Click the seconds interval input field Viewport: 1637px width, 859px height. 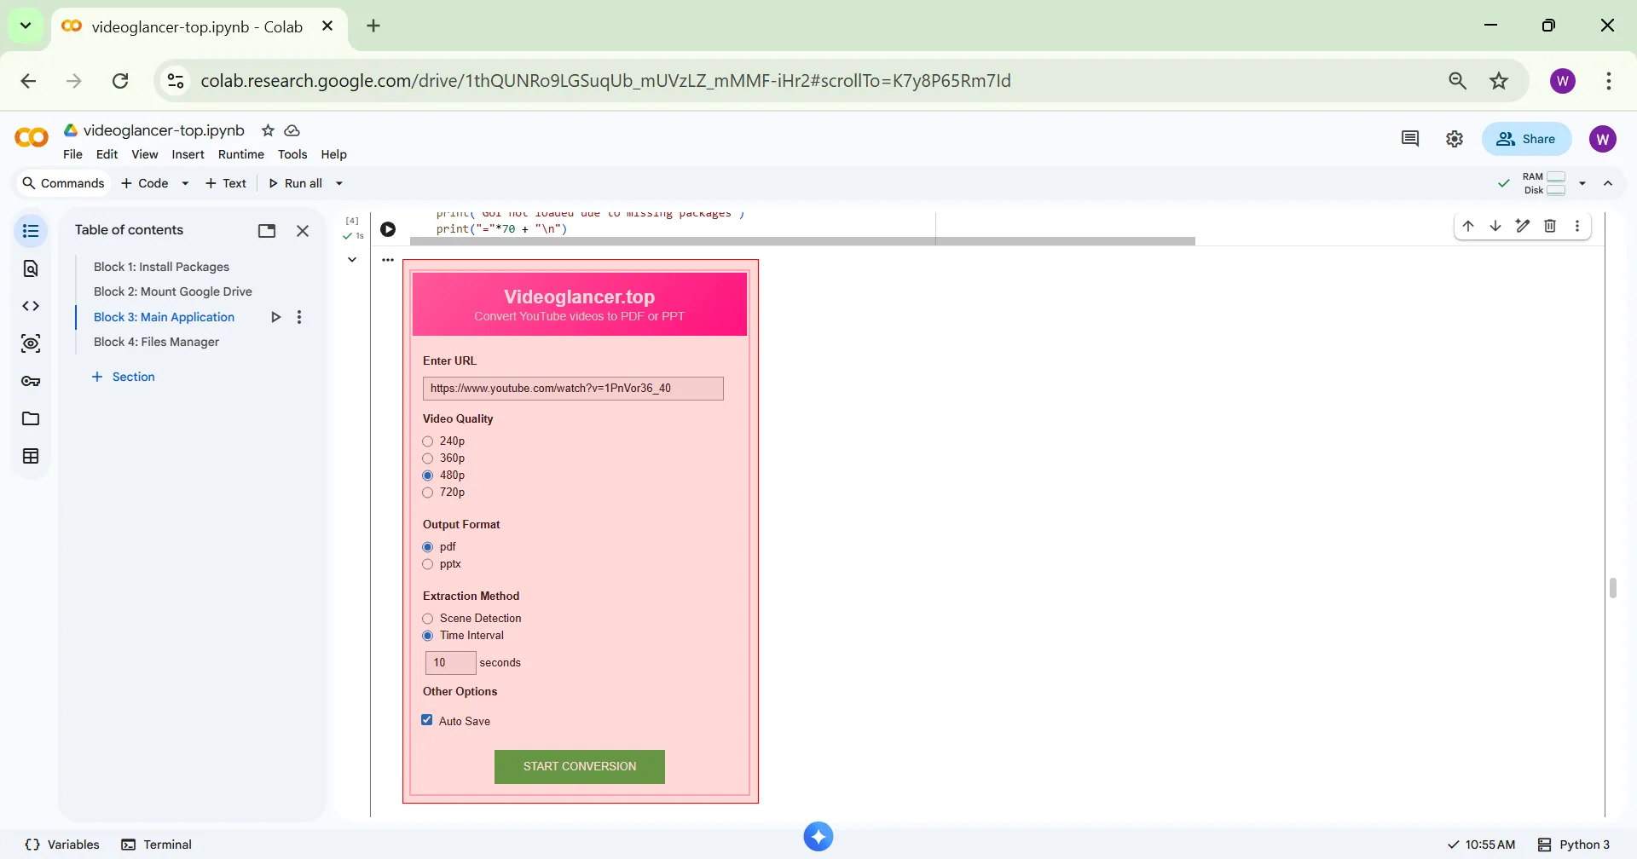(x=450, y=663)
